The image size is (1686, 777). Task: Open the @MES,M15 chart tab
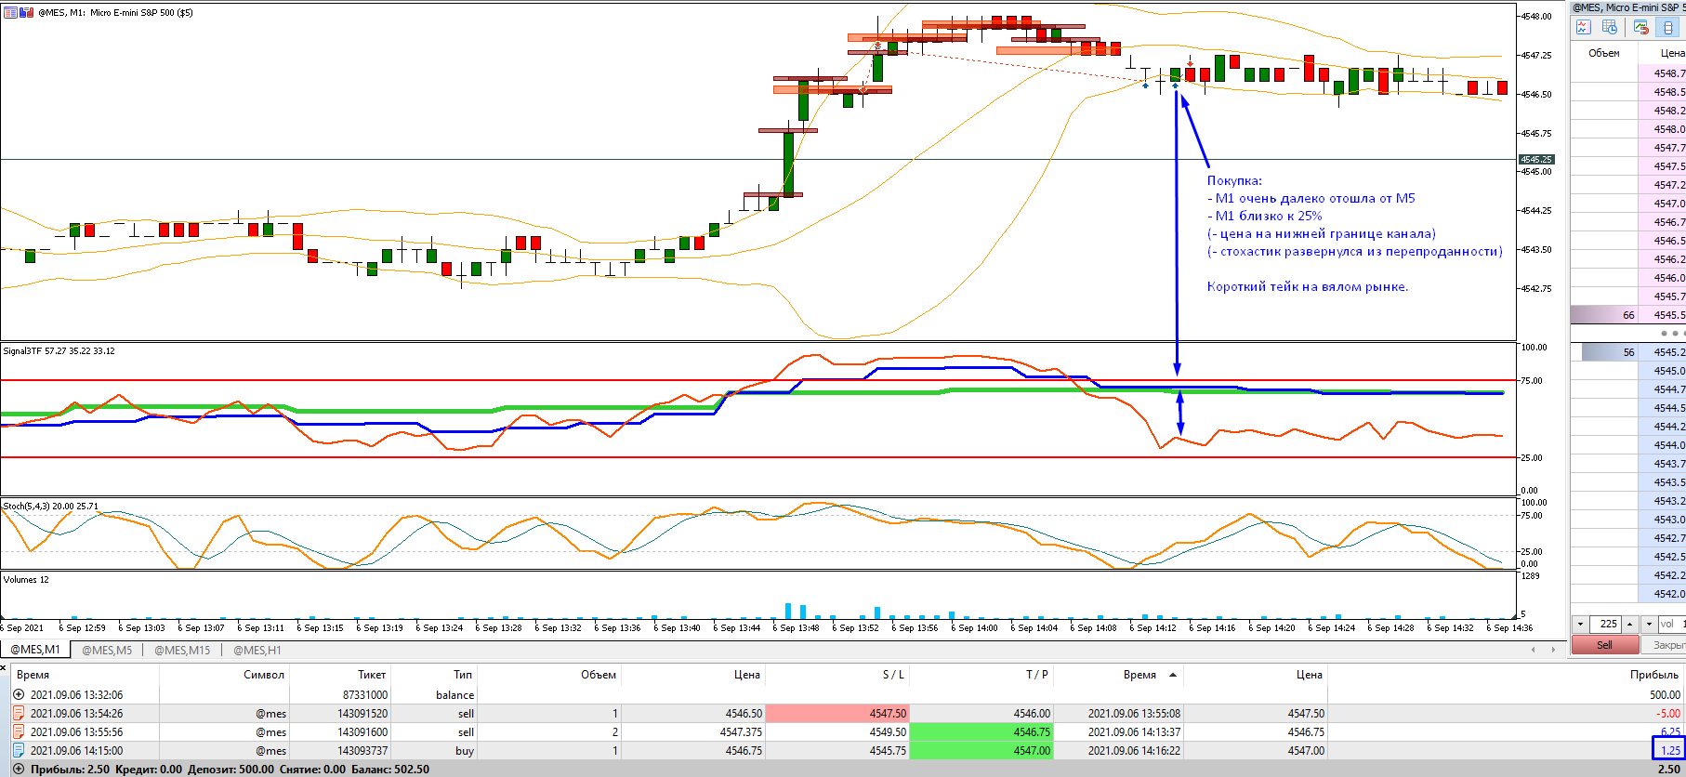182,650
